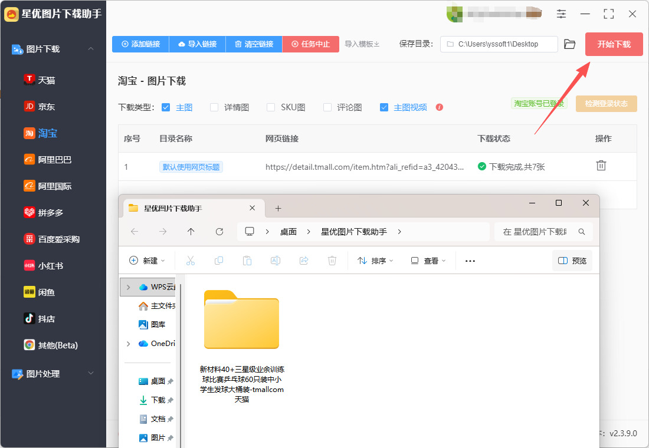Open settings sliders icon in title bar
This screenshot has width=649, height=448.
tap(561, 14)
